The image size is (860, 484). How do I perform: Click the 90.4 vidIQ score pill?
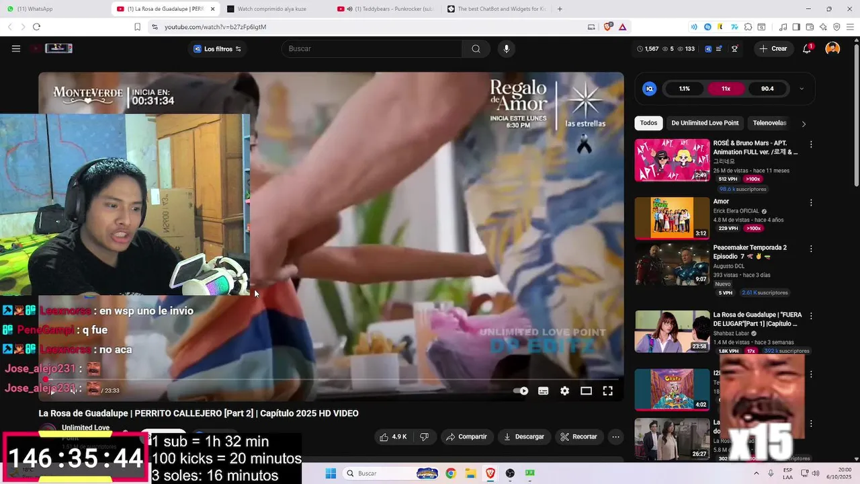(767, 89)
